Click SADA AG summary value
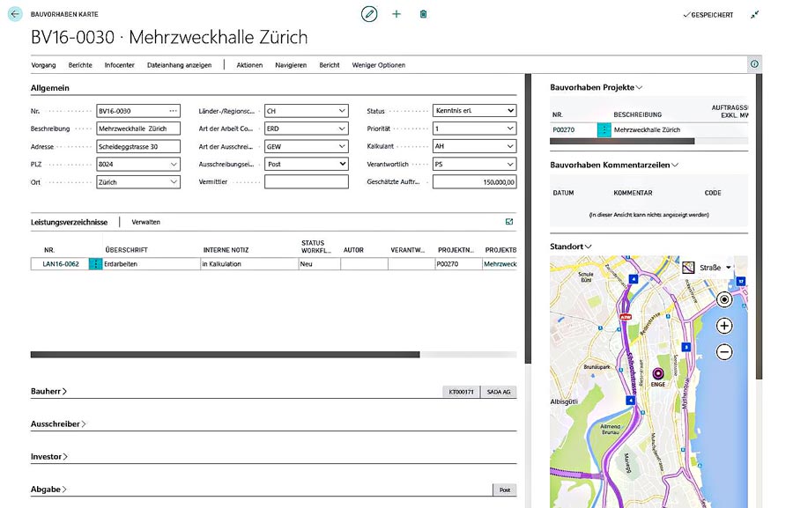This screenshot has width=793, height=508. pos(499,392)
